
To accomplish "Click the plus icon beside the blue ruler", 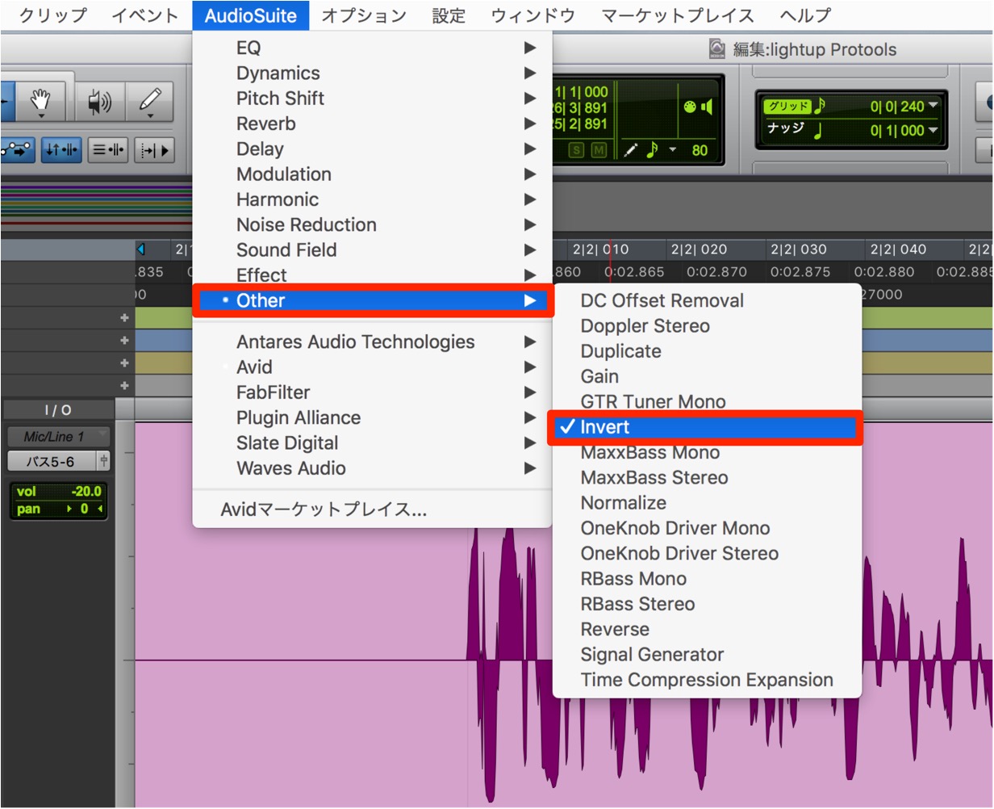I will 124,341.
